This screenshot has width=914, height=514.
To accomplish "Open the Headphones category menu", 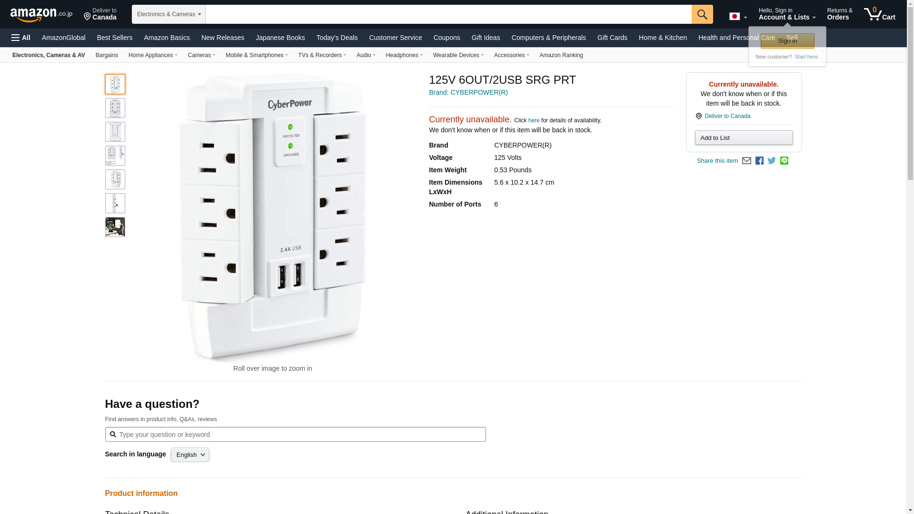I will 404,55.
